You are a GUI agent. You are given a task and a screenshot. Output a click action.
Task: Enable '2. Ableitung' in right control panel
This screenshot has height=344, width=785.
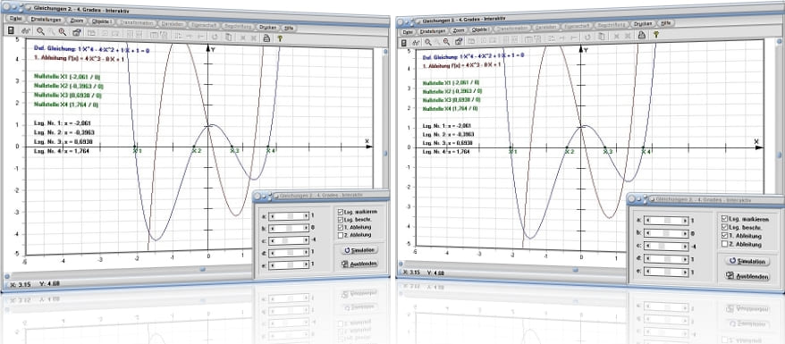(x=724, y=244)
